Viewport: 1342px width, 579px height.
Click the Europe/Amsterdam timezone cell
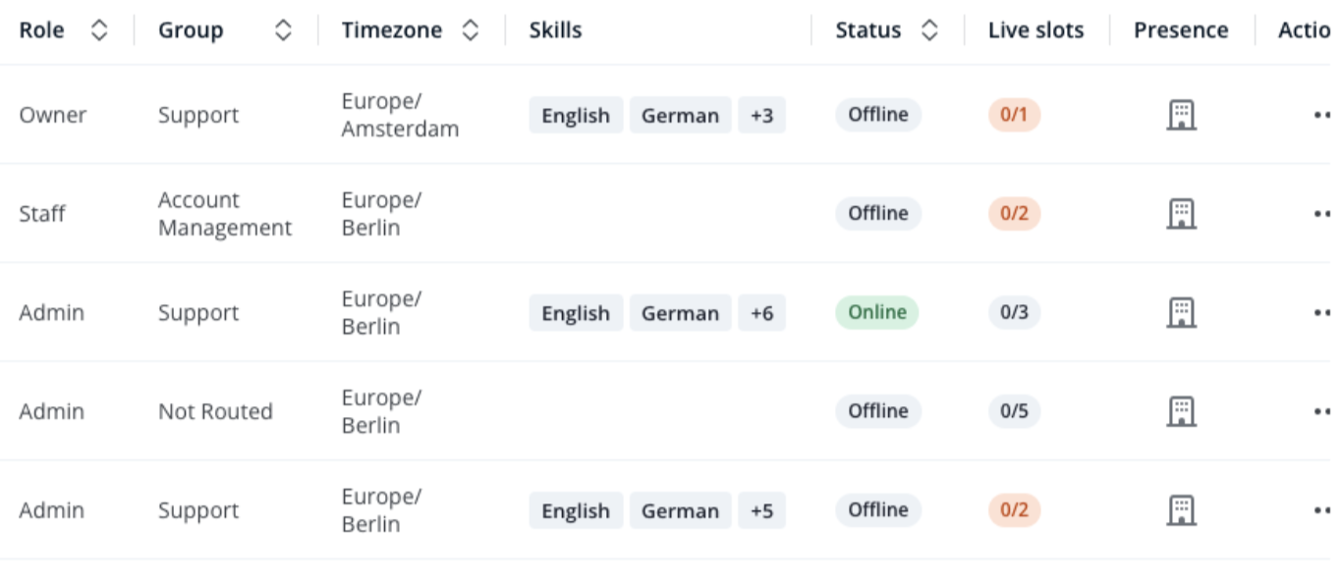tap(400, 115)
